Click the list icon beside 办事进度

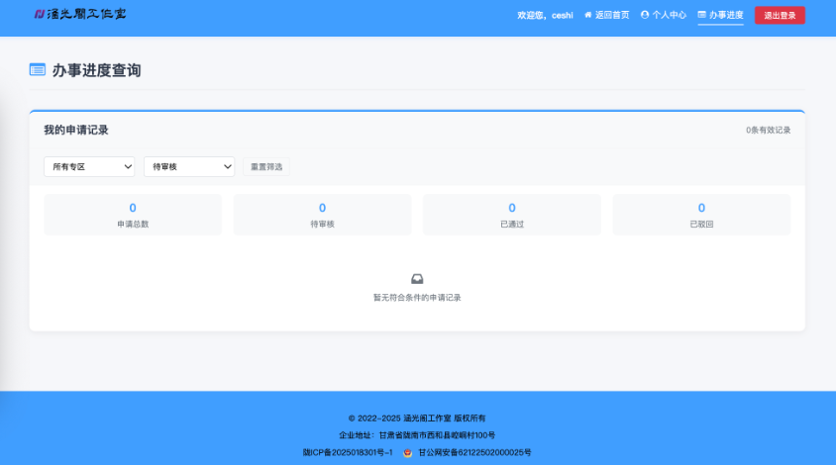coord(702,15)
